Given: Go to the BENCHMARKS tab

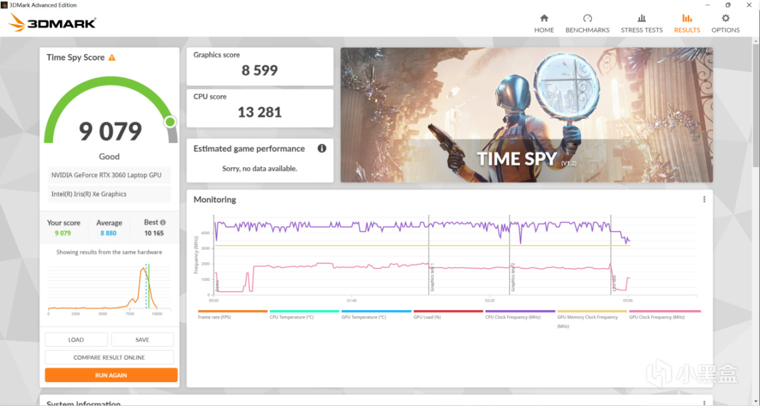Looking at the screenshot, I should 587,23.
